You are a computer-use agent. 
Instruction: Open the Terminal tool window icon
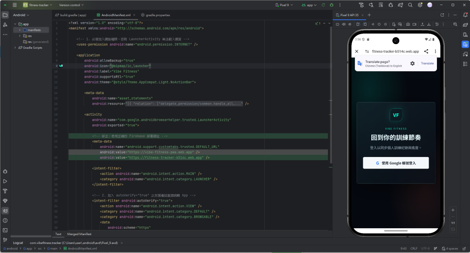click(5, 230)
